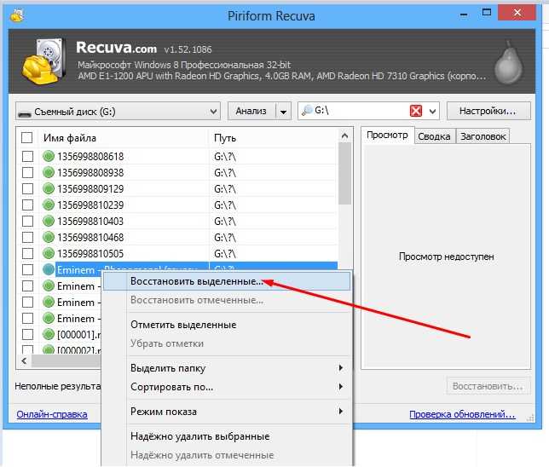This screenshot has height=467, width=549.
Task: Maximize the Piriform Recuva window
Action: [487, 14]
